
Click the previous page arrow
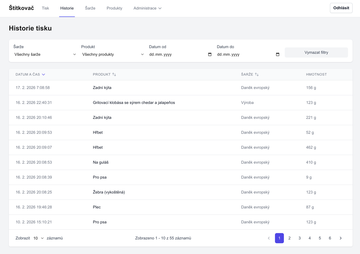tap(269, 238)
